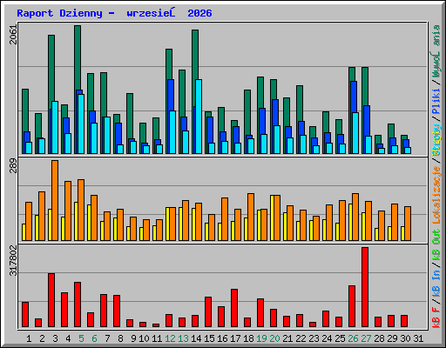
Task: Click day label "3" on the axis
Action: tap(55, 338)
